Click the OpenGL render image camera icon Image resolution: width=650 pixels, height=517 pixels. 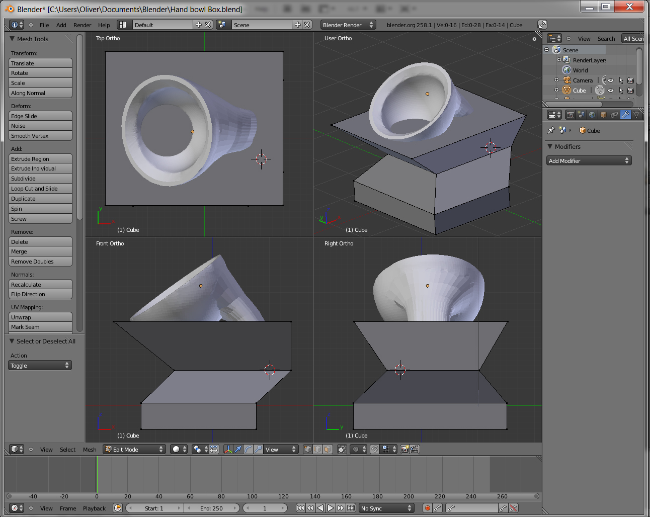click(x=405, y=449)
